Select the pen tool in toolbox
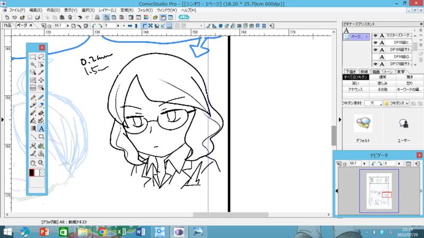The height and width of the screenshot is (238, 424). point(33,97)
